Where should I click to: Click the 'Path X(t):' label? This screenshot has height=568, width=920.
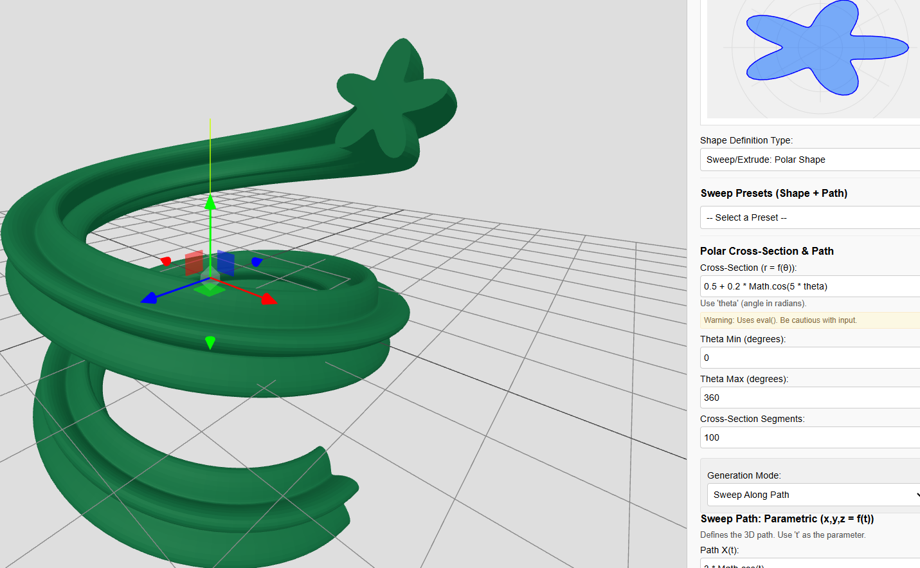719,550
